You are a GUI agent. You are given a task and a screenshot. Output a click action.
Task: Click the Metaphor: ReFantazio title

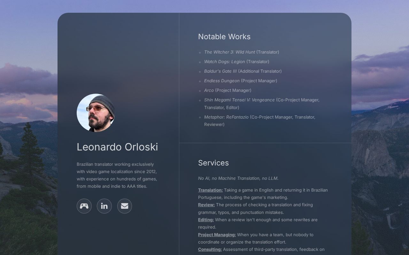[x=226, y=117]
